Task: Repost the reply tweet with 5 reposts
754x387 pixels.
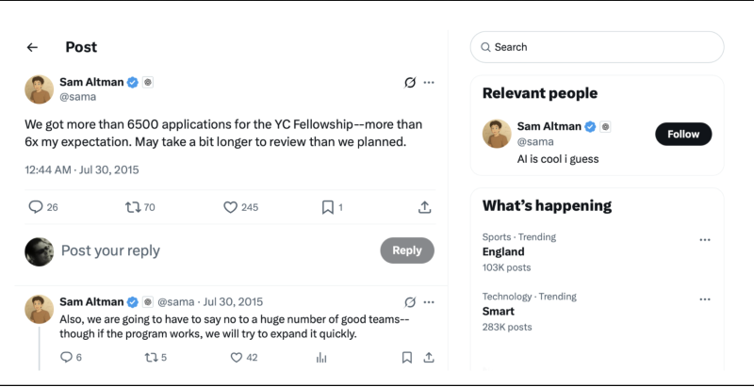Action: point(149,357)
